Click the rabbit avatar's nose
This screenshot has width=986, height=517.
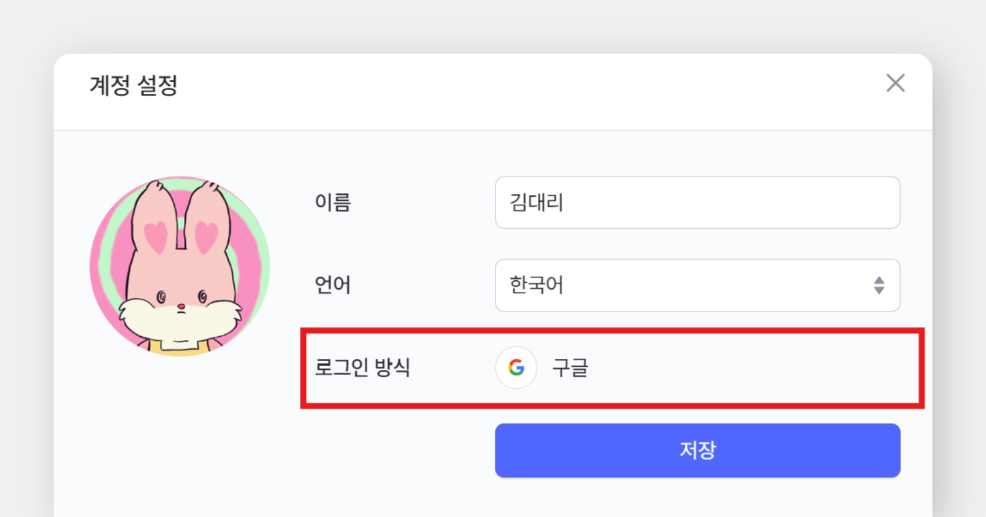(x=181, y=306)
